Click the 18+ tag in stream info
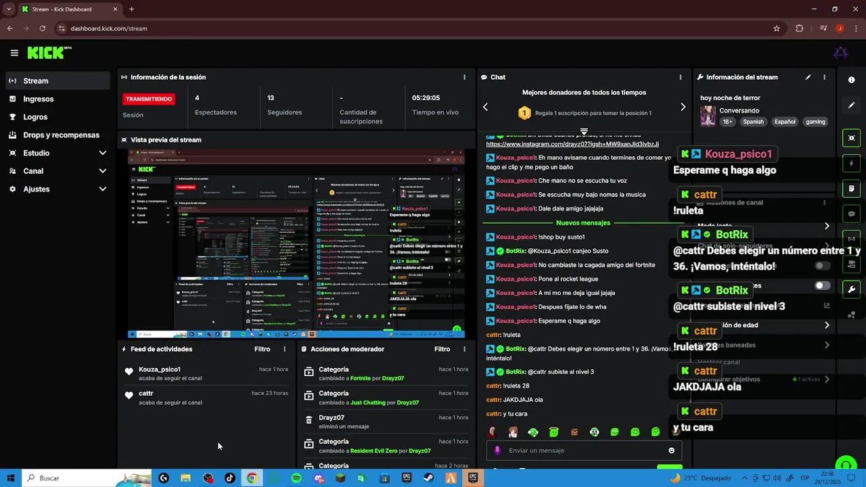 727,122
